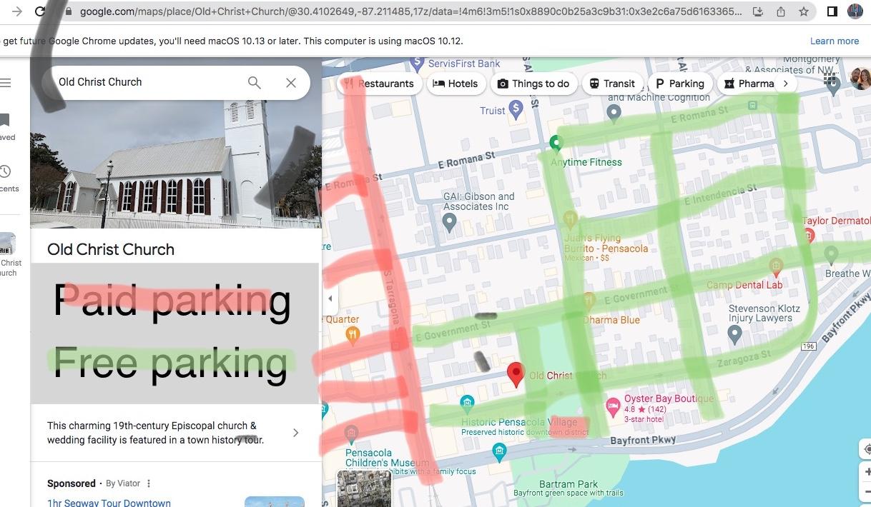This screenshot has height=507, width=871.
Task: Open satellite layers thumbnail
Action: [x=364, y=488]
